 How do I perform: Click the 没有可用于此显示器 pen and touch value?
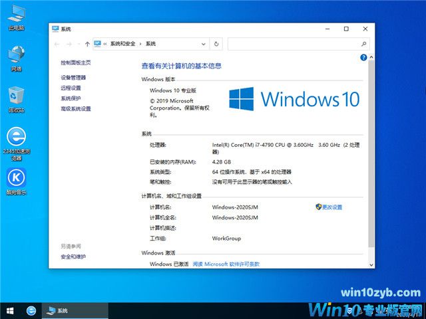[x=252, y=181]
